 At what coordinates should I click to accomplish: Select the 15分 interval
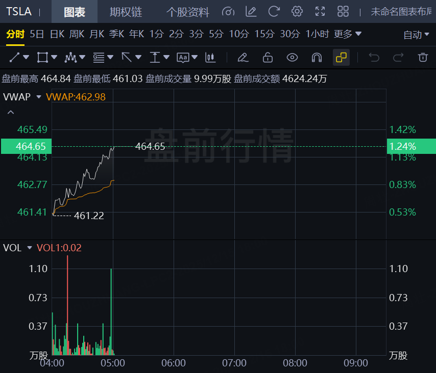tap(264, 34)
